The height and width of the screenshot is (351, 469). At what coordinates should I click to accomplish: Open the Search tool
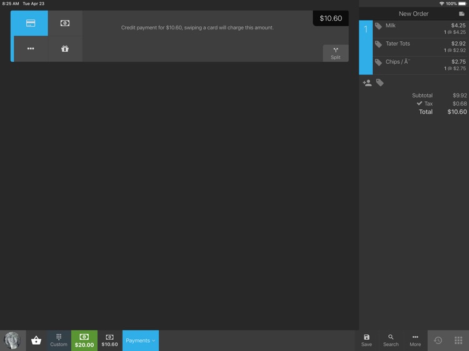391,340
